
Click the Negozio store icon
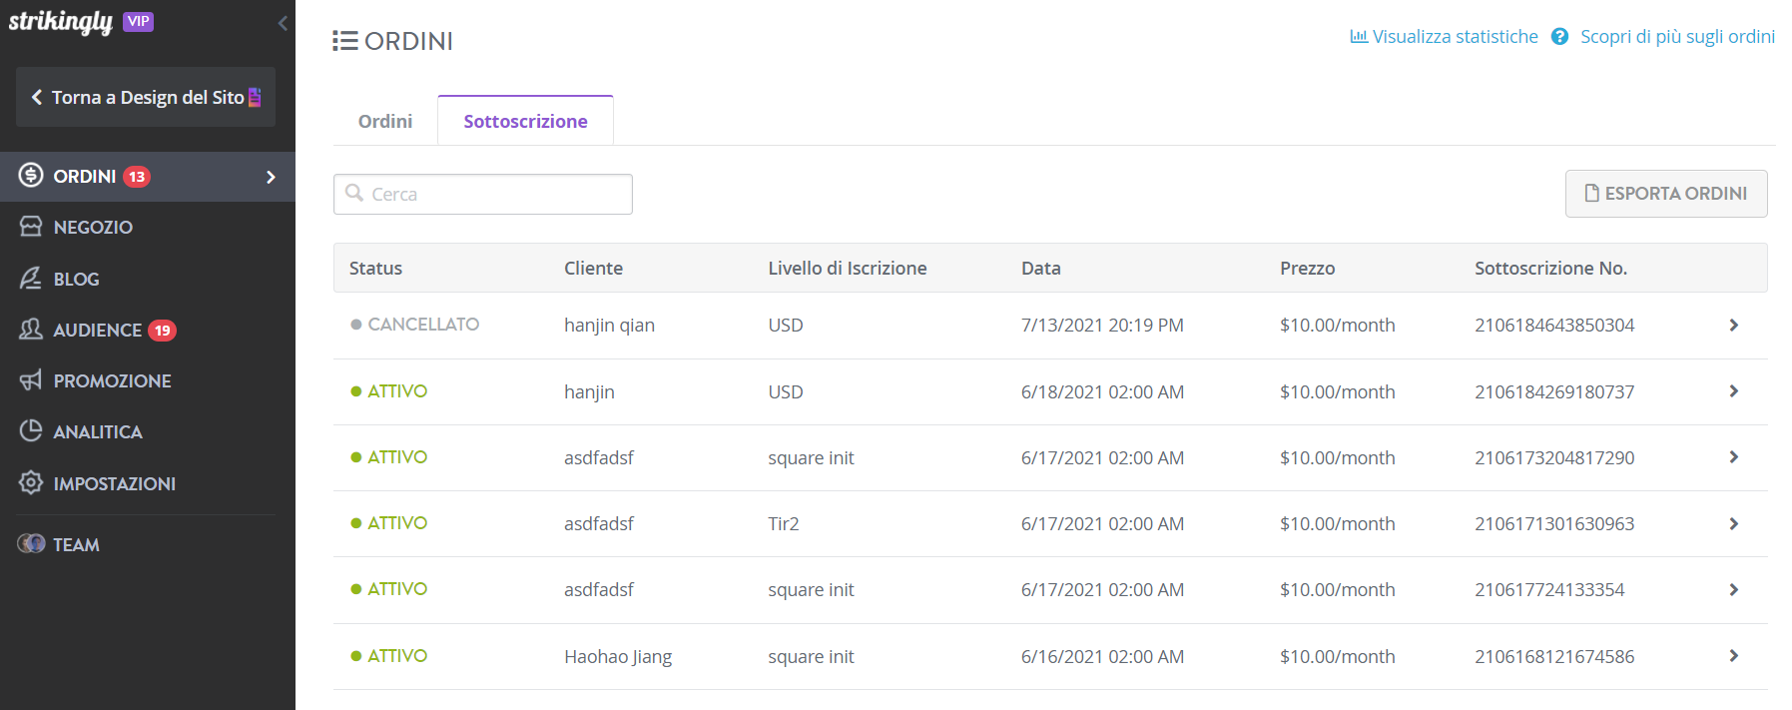tap(31, 227)
